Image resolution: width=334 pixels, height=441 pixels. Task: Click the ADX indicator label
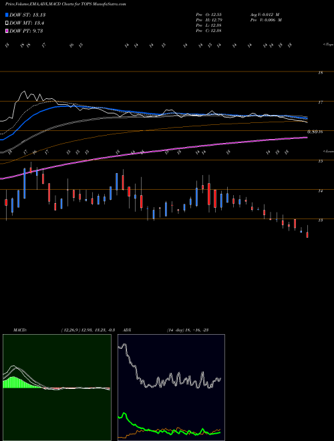pos(128,330)
